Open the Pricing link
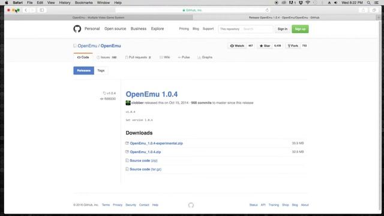This screenshot has height=216, width=384. [184, 29]
